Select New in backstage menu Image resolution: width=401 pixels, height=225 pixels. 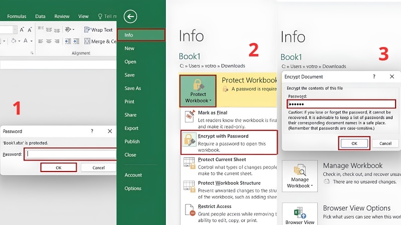tap(129, 48)
